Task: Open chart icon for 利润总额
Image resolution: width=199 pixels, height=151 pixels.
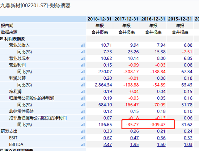Action: pos(83,78)
